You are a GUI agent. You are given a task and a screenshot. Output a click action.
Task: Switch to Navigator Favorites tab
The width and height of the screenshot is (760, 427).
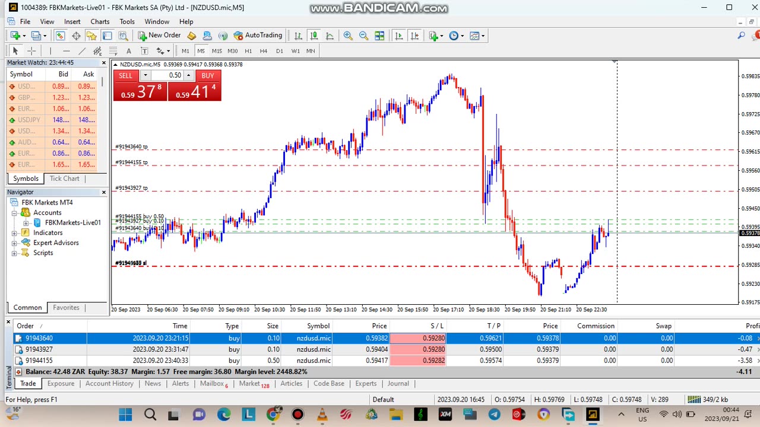tap(66, 307)
